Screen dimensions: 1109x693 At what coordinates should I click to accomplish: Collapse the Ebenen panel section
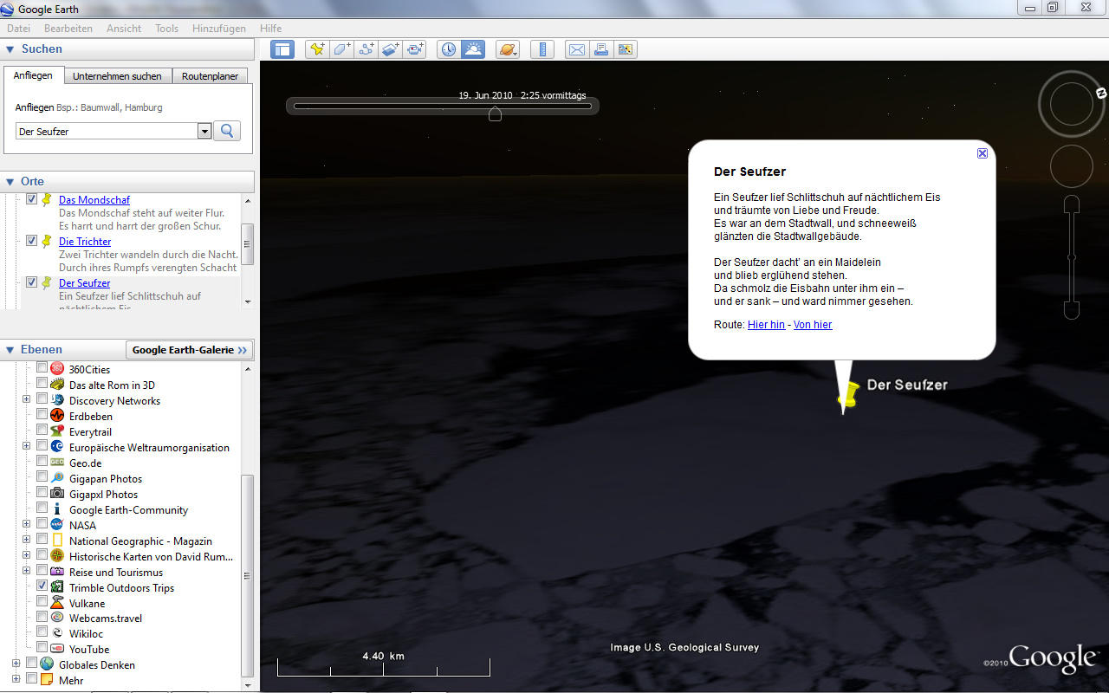[x=10, y=350]
